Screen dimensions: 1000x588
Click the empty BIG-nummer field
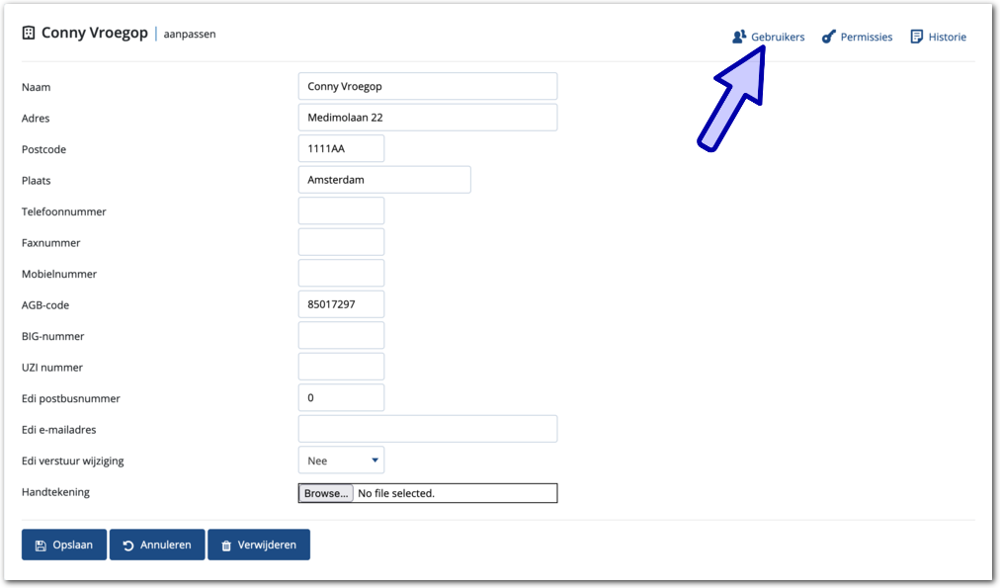coord(341,336)
